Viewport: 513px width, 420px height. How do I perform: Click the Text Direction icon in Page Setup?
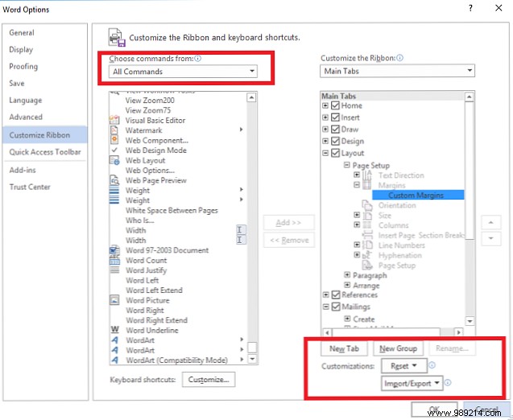pos(367,175)
